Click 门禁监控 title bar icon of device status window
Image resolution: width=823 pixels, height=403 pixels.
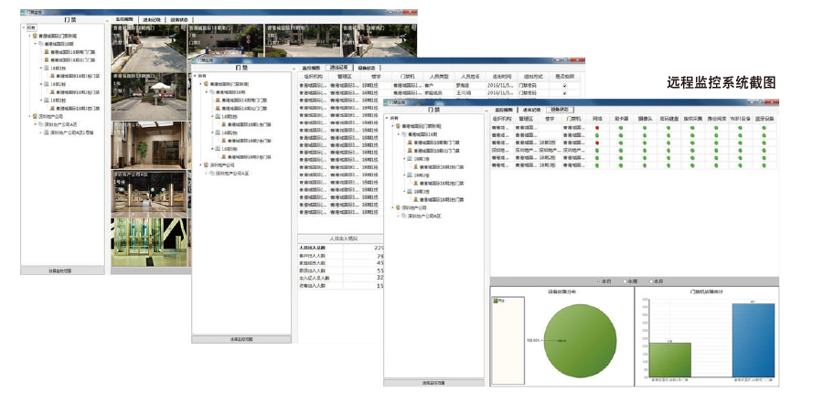pos(386,102)
